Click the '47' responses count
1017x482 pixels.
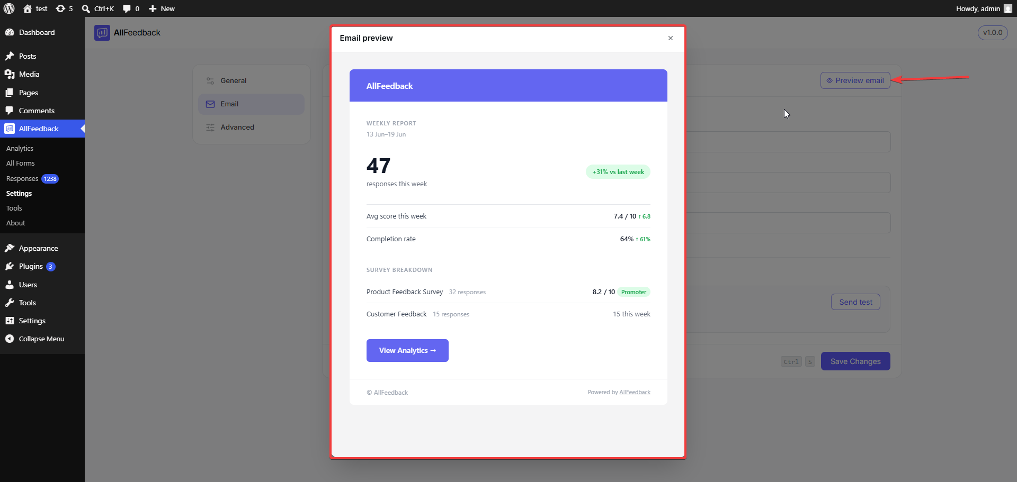click(x=378, y=166)
